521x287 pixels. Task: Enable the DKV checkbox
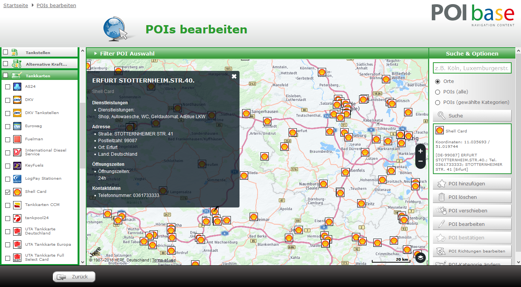point(8,100)
